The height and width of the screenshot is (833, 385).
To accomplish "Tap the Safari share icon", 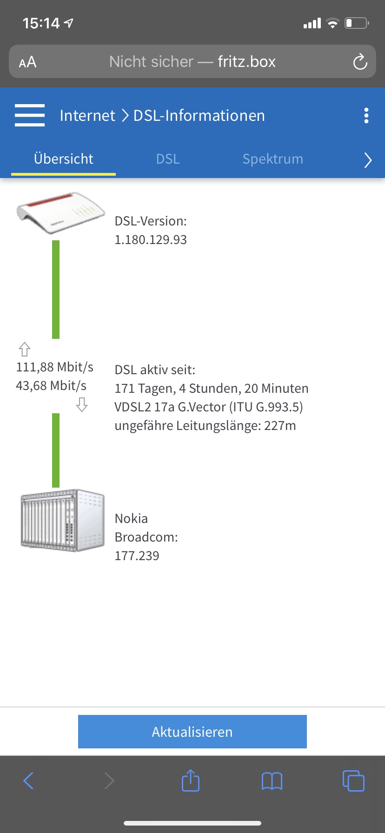I will coord(191,780).
